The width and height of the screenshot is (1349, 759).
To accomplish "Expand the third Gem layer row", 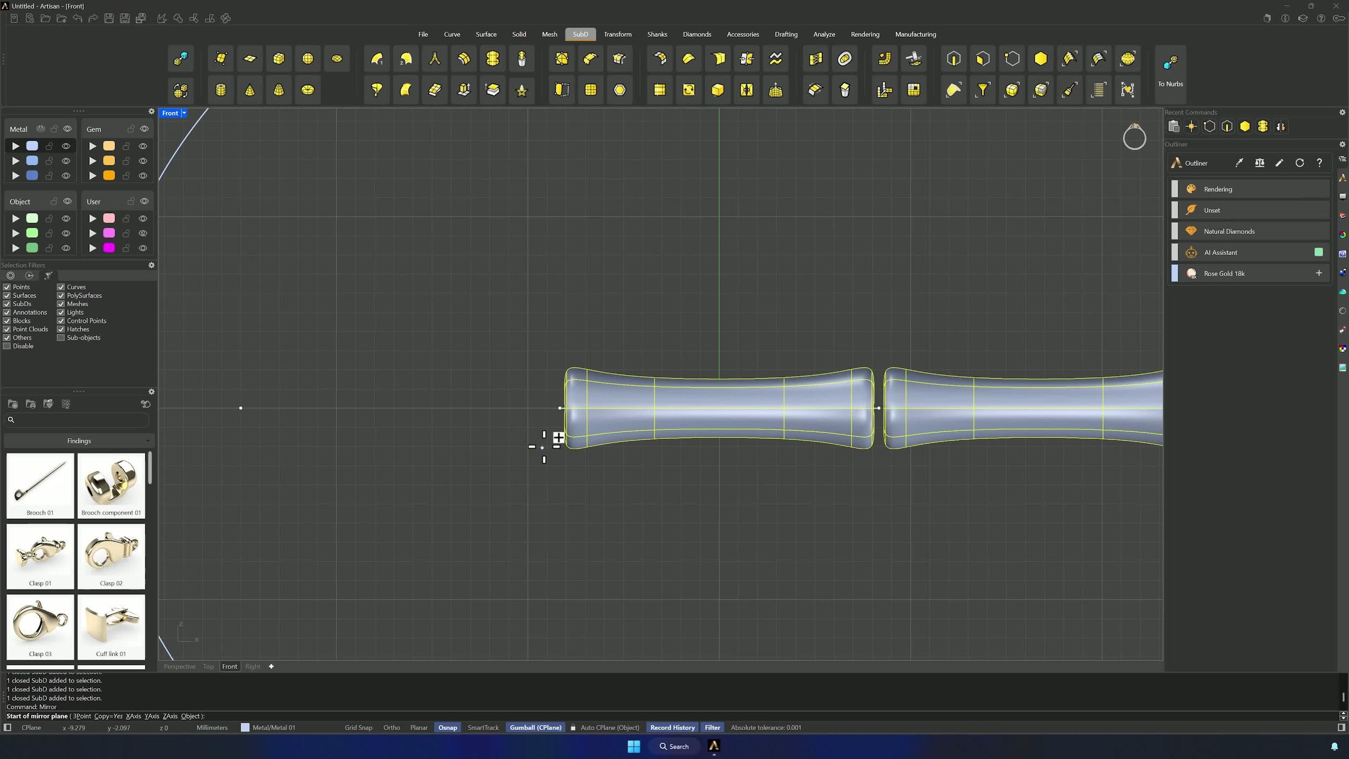I will 93,176.
